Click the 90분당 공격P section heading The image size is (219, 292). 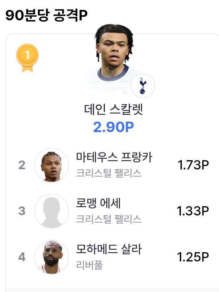click(x=47, y=15)
